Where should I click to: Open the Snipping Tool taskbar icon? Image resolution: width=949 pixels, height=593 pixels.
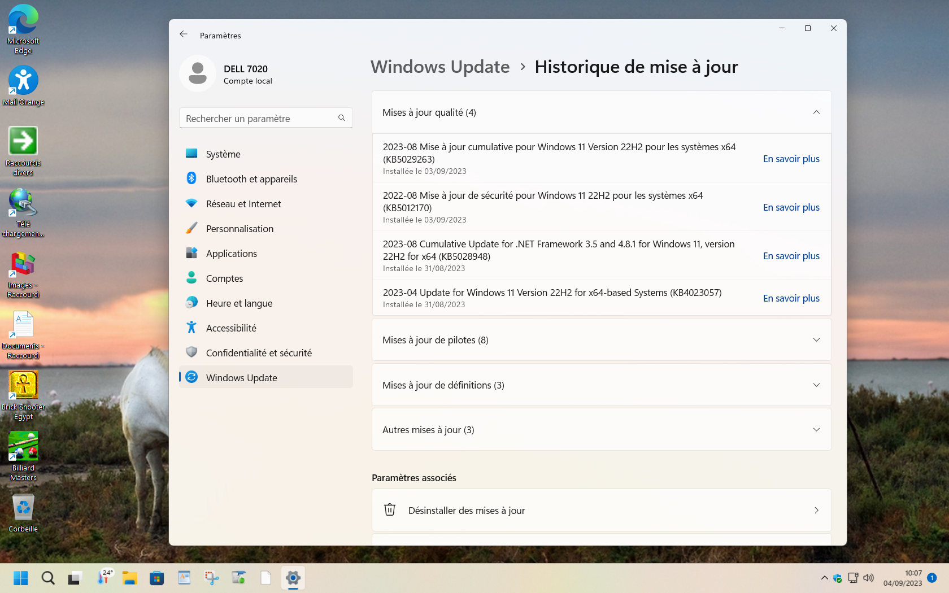coord(211,578)
